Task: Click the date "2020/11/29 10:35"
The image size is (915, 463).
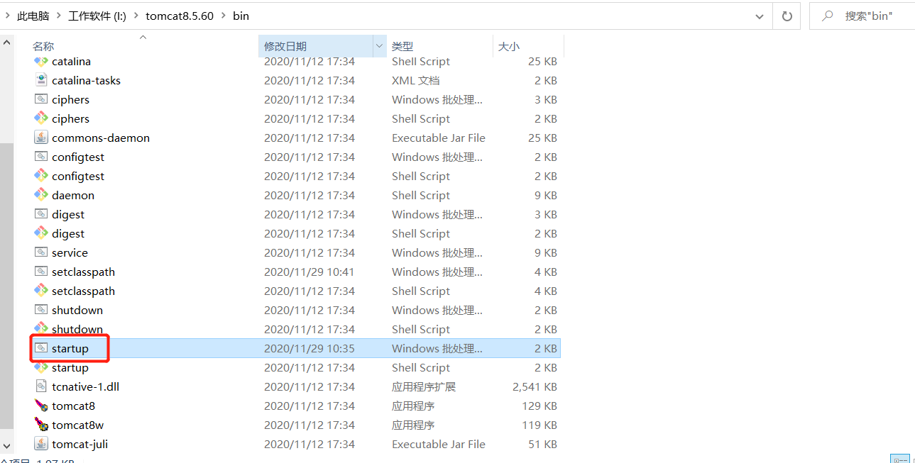Action: coord(309,348)
